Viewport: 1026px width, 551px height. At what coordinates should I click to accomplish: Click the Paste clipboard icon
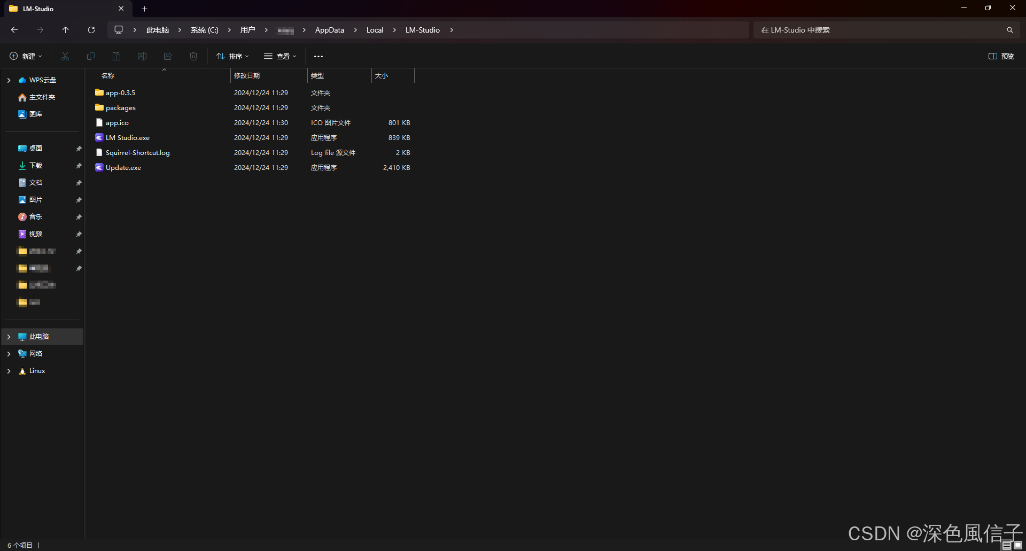(116, 56)
